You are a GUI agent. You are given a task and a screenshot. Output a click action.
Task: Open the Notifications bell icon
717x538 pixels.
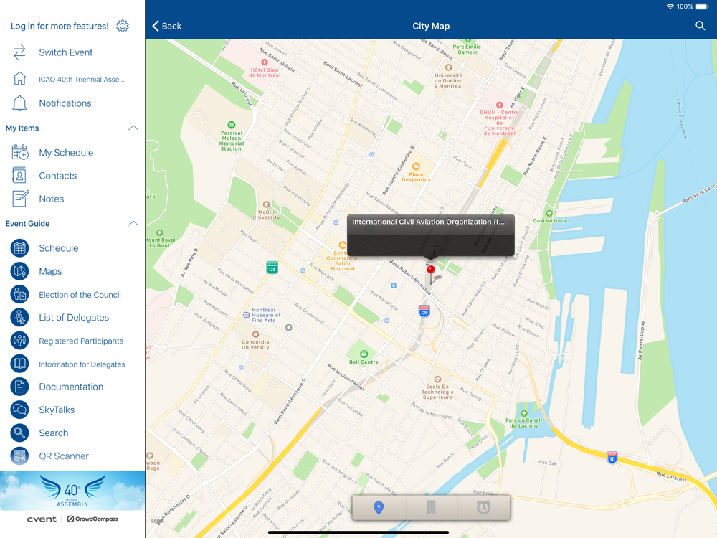[x=19, y=103]
